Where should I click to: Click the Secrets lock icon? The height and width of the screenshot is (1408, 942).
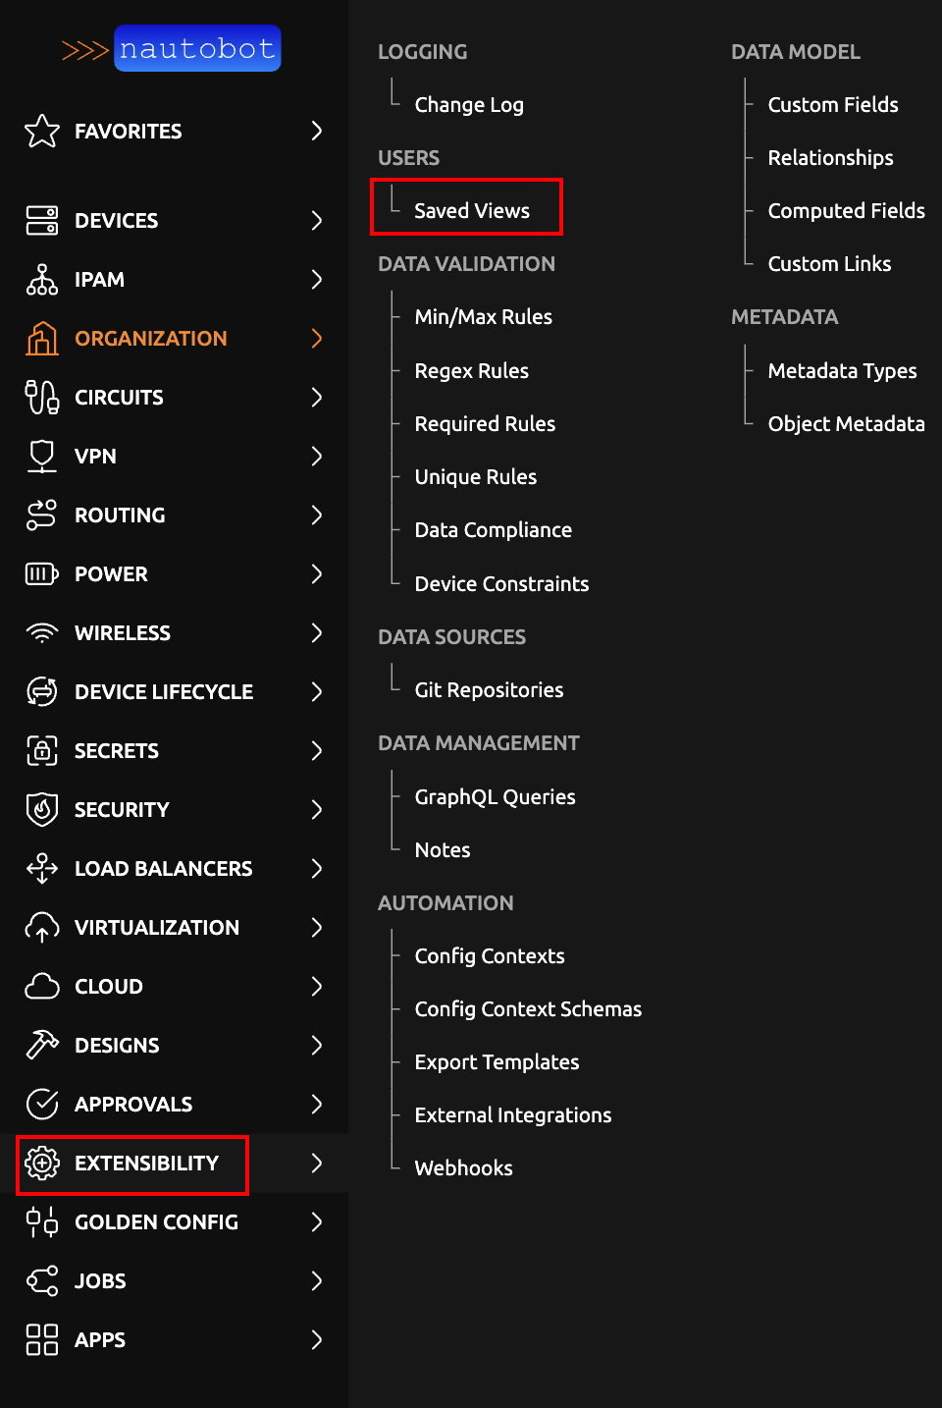(x=42, y=751)
